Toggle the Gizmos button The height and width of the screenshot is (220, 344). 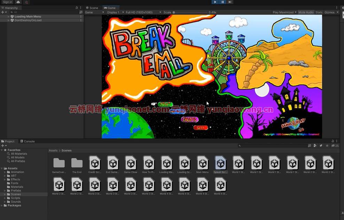[329, 12]
